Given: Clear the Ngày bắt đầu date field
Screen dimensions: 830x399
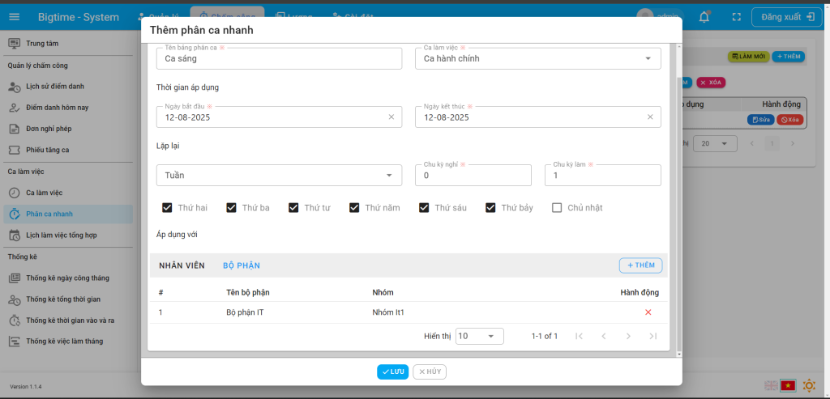Looking at the screenshot, I should tap(391, 117).
